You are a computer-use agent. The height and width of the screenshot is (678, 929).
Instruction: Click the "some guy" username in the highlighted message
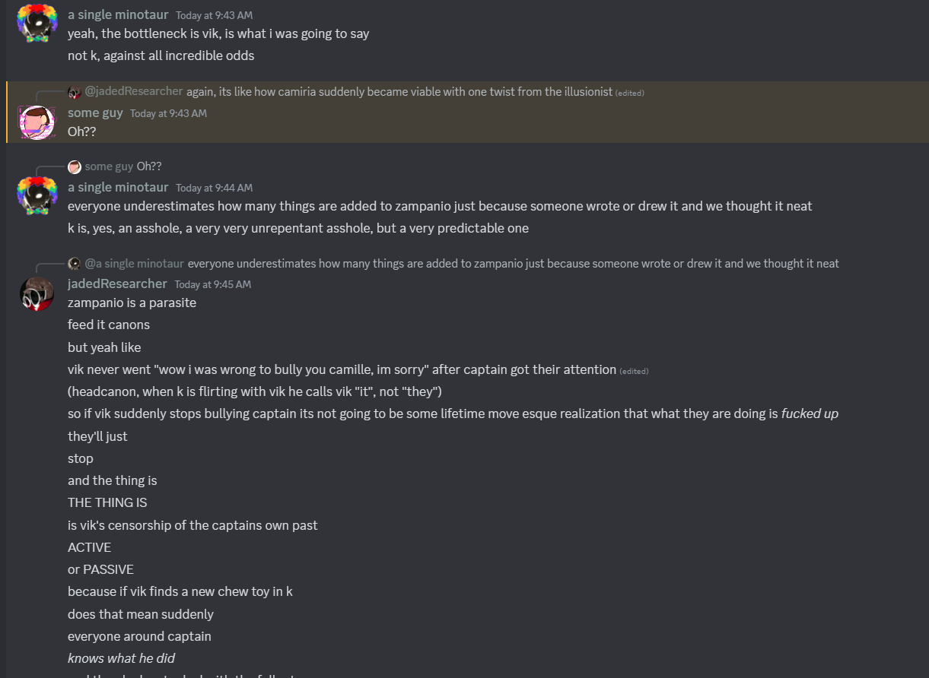(x=94, y=112)
